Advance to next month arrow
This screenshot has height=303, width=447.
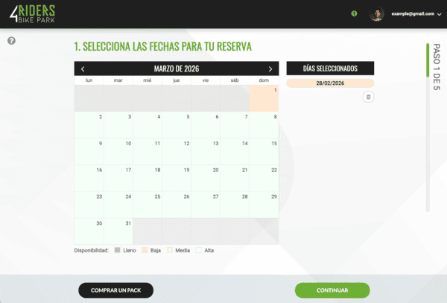point(270,68)
